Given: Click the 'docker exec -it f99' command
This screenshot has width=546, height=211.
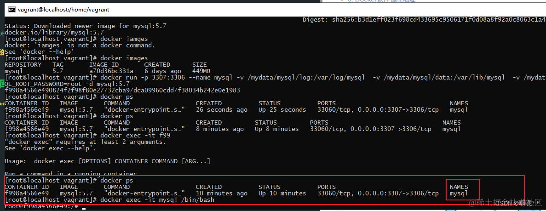Looking at the screenshot, I should pyautogui.click(x=135, y=135).
